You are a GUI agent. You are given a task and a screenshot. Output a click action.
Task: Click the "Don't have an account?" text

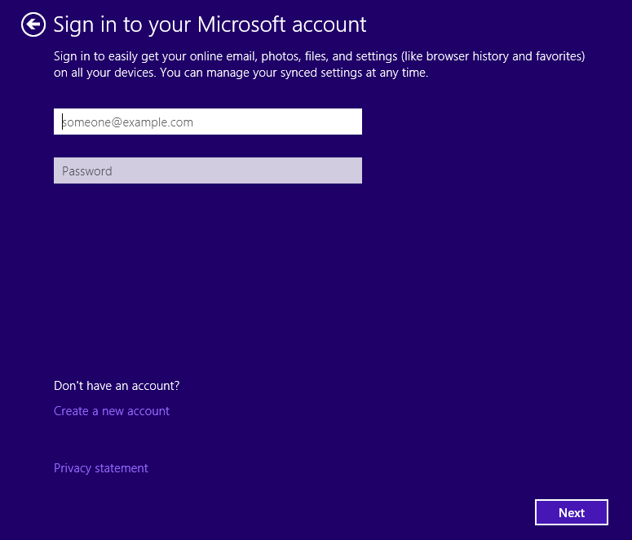point(117,385)
